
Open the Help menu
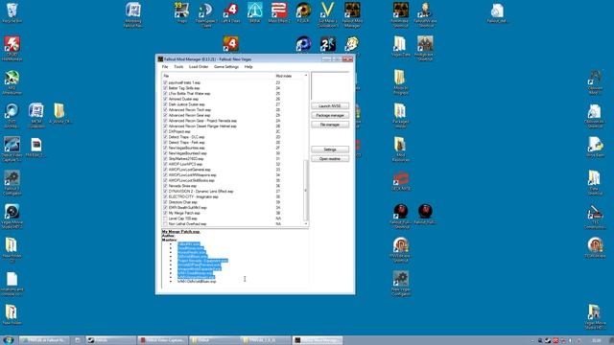(x=248, y=67)
